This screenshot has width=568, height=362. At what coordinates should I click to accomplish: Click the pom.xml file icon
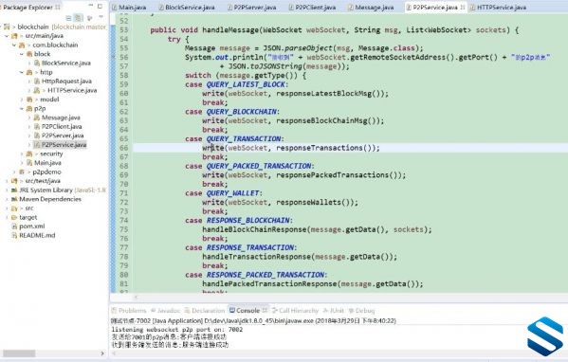click(x=14, y=226)
